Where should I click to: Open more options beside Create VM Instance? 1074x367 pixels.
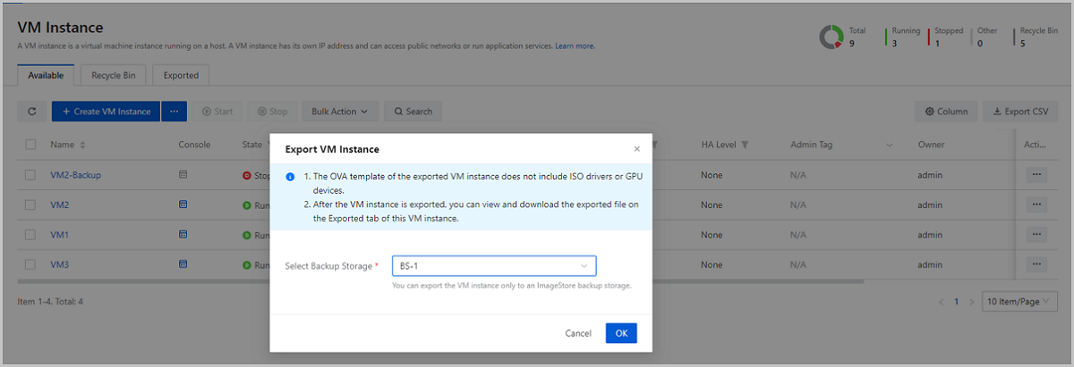tap(174, 112)
